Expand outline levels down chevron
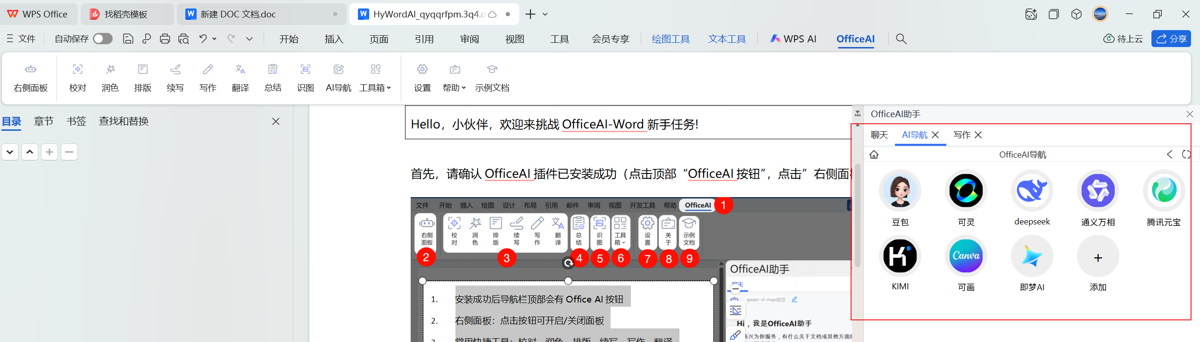Viewport: 1200px width, 342px height. click(10, 152)
